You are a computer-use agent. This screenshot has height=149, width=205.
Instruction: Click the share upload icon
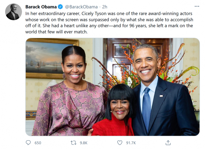168,143
